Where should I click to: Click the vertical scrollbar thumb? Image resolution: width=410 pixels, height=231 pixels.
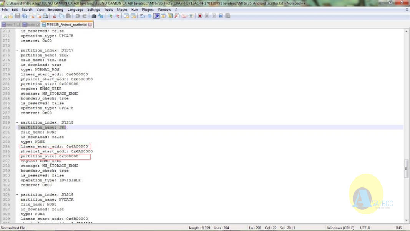406,168
